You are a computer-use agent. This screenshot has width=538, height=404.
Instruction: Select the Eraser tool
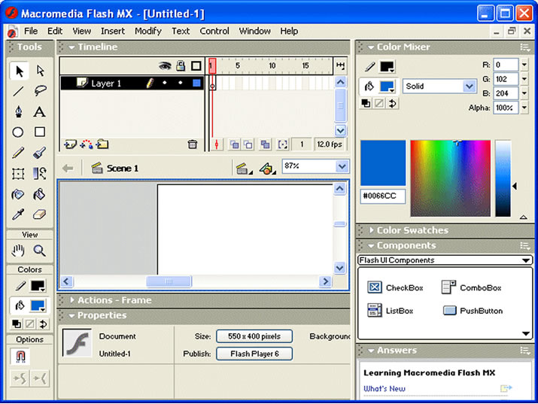tap(40, 214)
